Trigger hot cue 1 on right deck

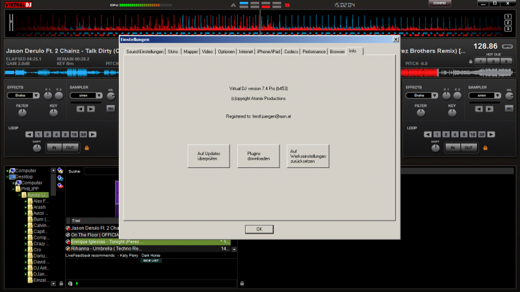pos(480,61)
